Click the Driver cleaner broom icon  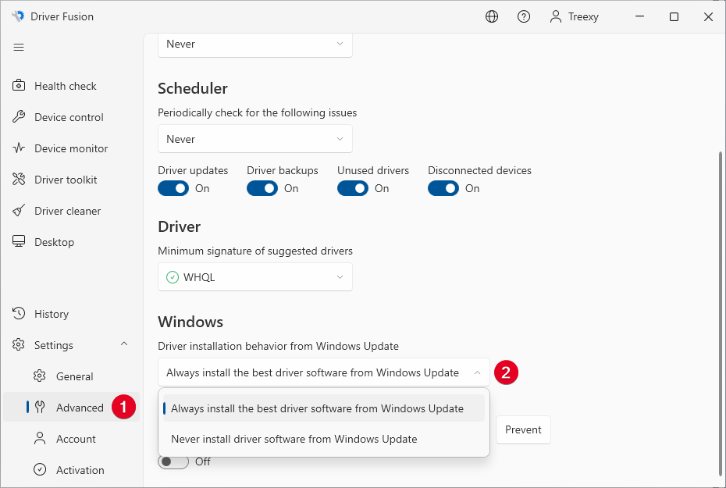19,211
